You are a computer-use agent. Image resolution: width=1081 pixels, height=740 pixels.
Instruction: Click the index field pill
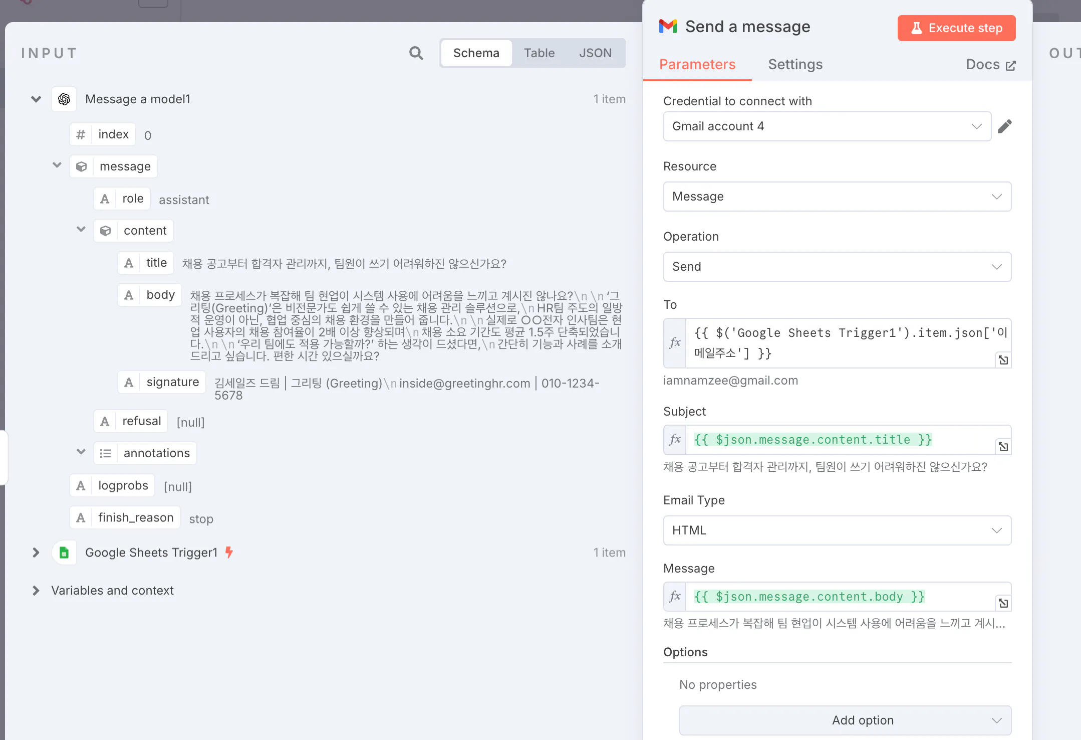click(103, 134)
